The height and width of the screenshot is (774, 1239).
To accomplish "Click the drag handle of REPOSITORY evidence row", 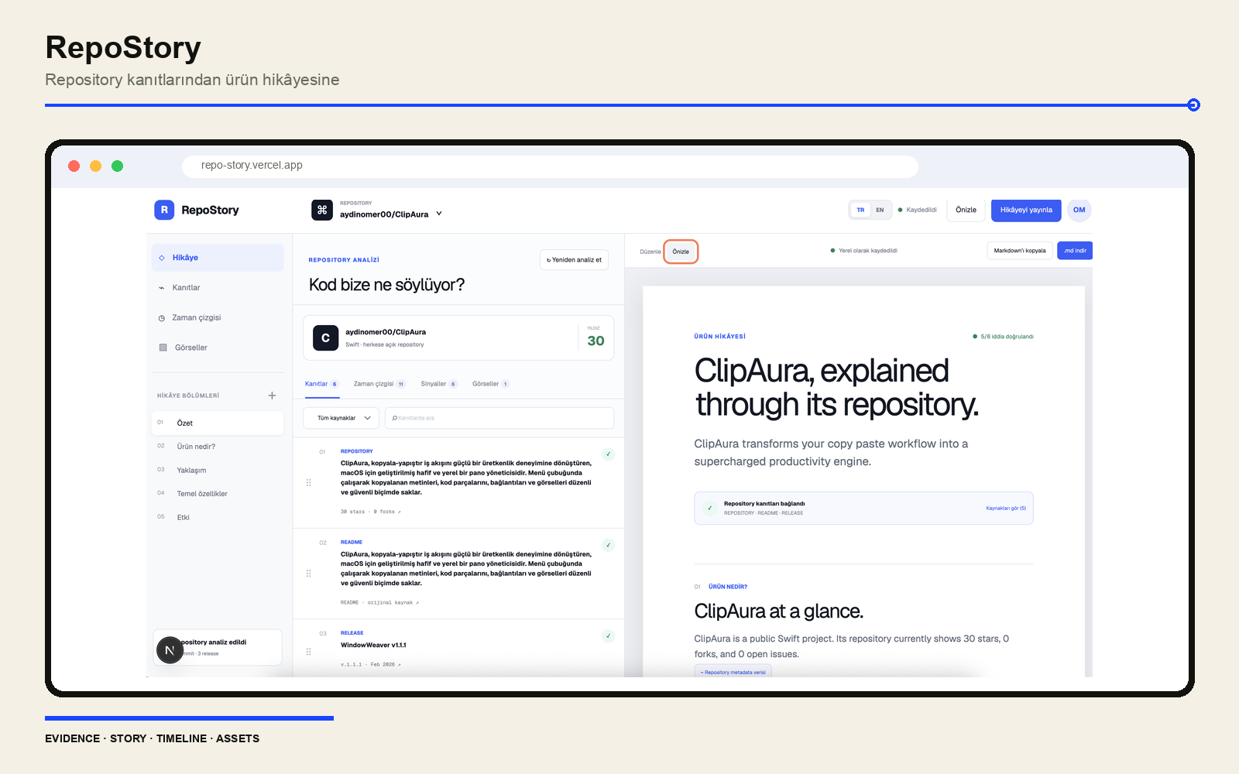I will click(308, 482).
